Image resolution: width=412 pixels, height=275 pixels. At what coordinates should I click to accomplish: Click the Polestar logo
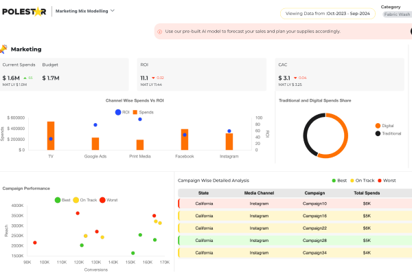pos(25,12)
